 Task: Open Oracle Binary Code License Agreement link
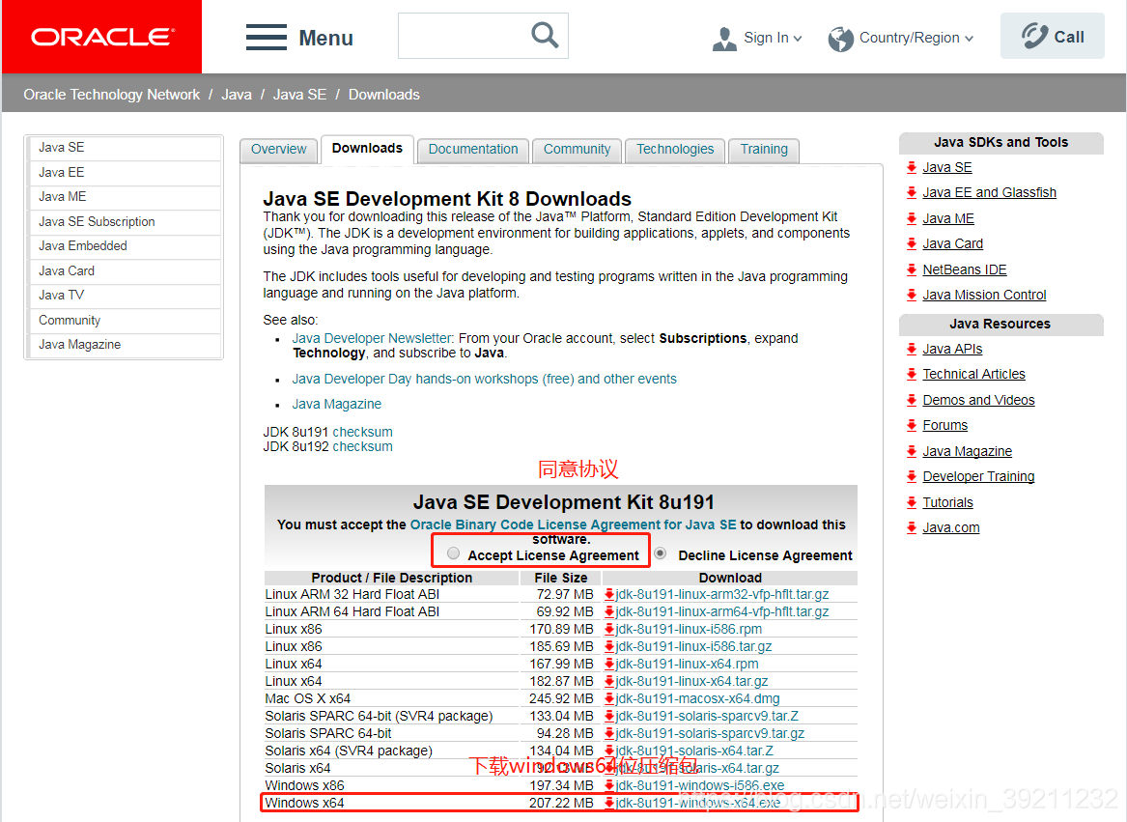pyautogui.click(x=573, y=524)
